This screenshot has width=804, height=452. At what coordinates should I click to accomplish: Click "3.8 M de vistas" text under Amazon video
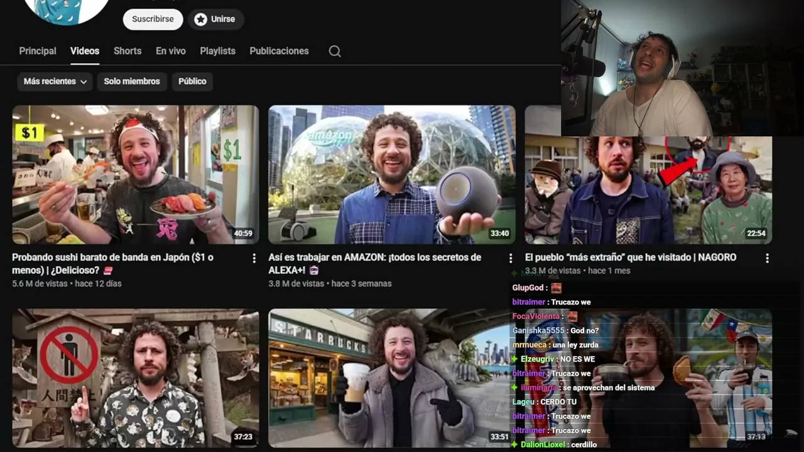tap(295, 284)
